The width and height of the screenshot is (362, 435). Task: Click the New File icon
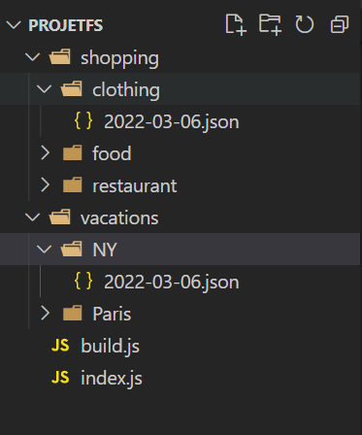tap(236, 24)
